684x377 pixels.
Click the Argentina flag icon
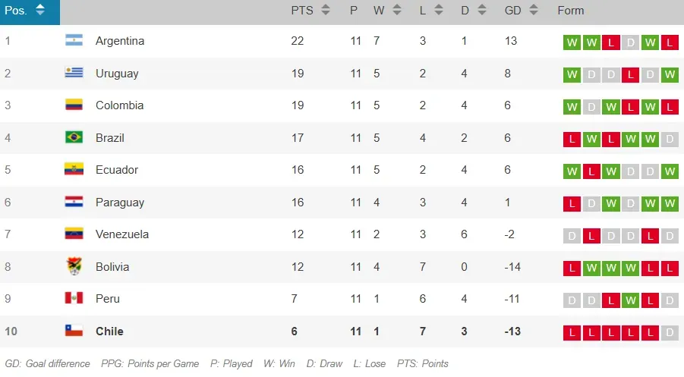[74, 41]
